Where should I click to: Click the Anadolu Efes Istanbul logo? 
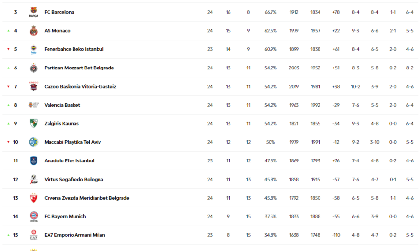33,161
